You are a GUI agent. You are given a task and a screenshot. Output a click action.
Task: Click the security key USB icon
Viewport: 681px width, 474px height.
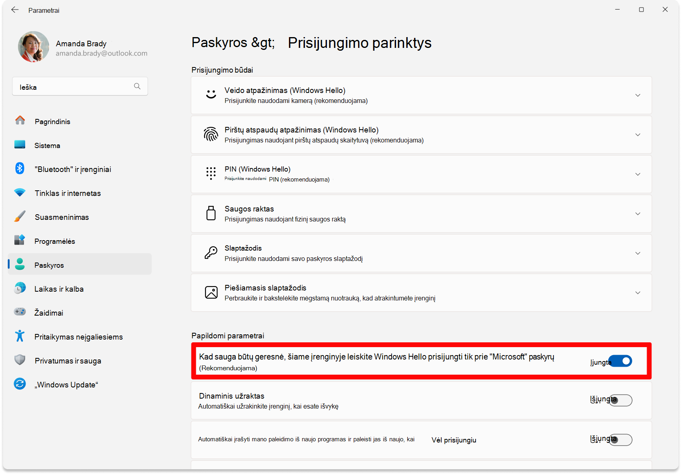coord(211,213)
